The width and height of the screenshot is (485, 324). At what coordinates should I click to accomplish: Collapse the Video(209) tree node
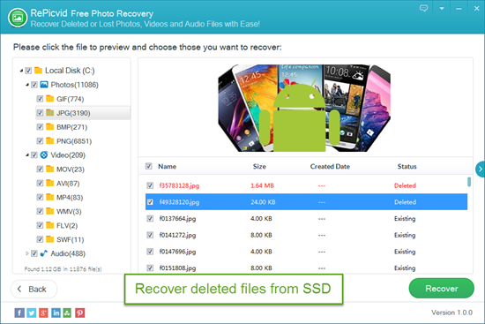(x=27, y=154)
